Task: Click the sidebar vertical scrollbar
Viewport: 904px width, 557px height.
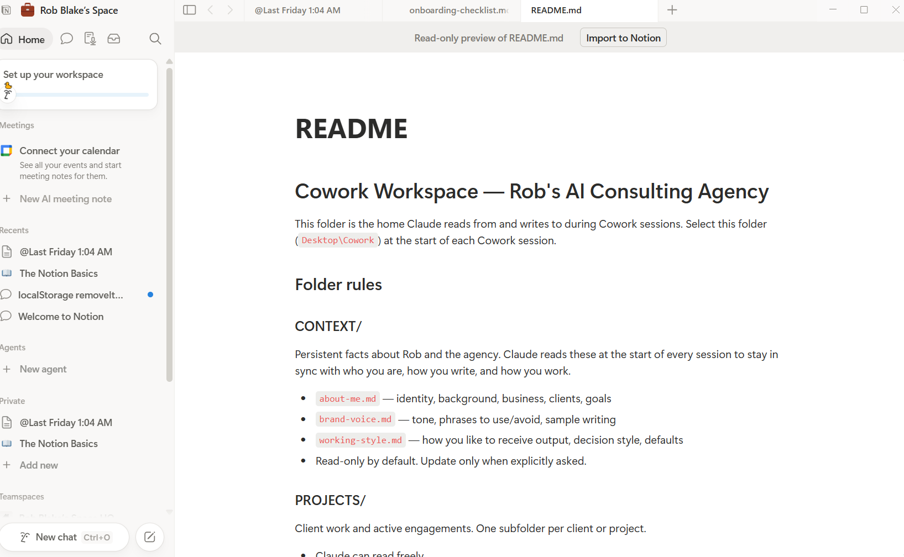Action: (169, 224)
